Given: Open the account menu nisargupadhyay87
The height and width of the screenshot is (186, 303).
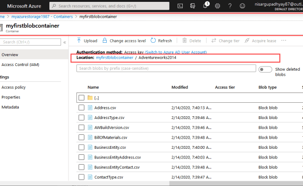Looking at the screenshot, I should pyautogui.click(x=279, y=6).
